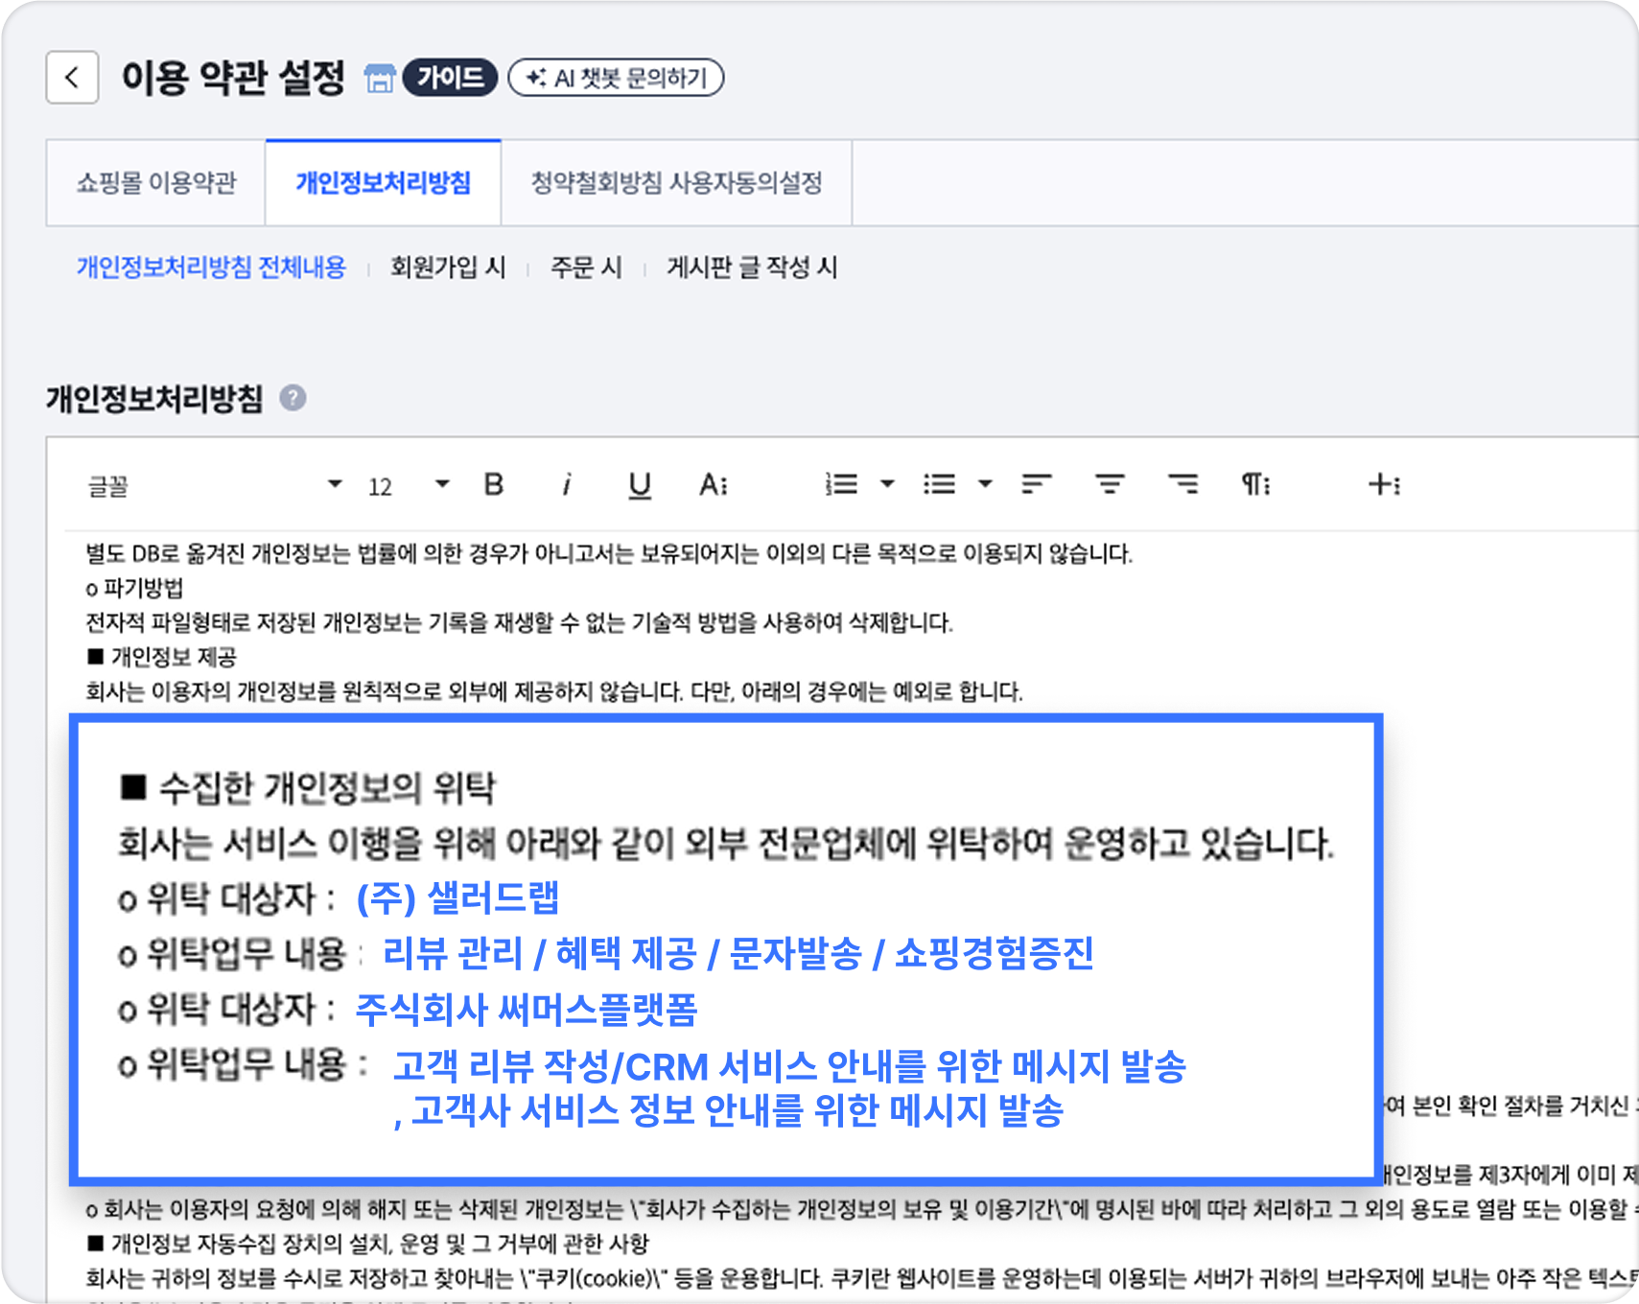Open the text color/style A menu

coord(714,484)
